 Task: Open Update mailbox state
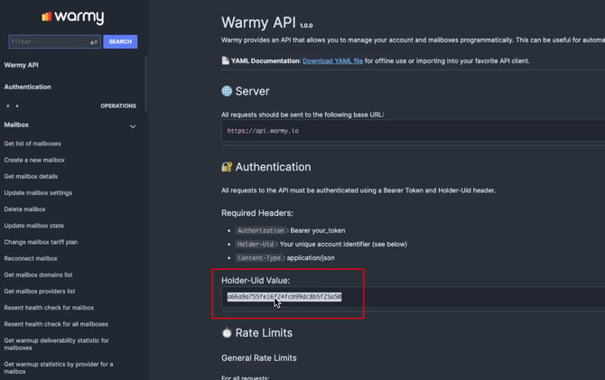[x=34, y=226]
